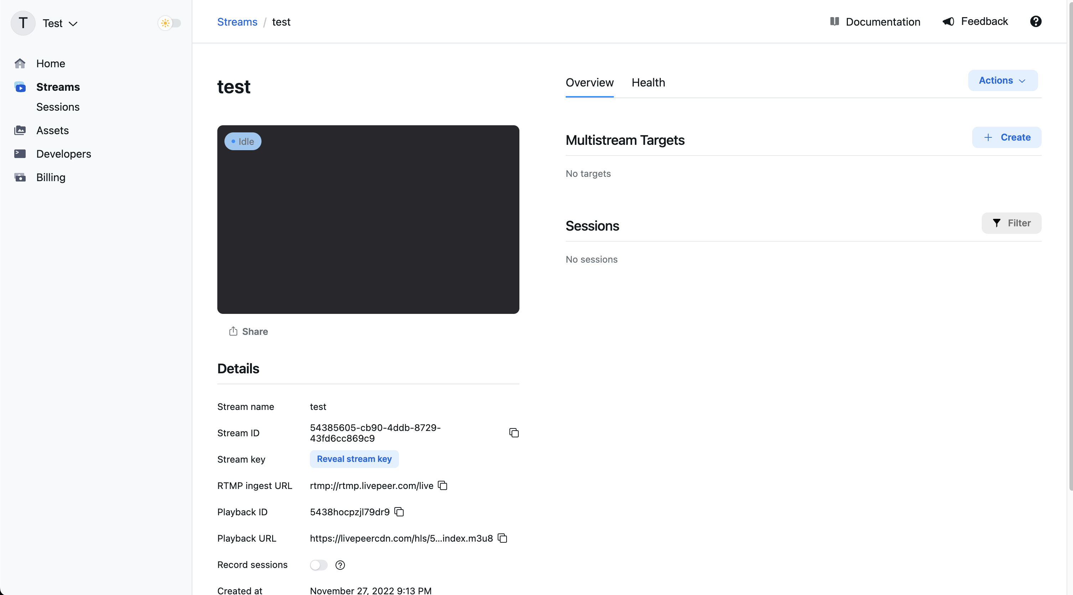
Task: Click the Assets gallery icon in sidebar
Action: pyautogui.click(x=20, y=130)
